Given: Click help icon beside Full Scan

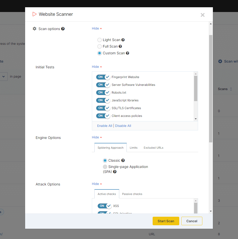Looking at the screenshot, I should [x=120, y=46].
